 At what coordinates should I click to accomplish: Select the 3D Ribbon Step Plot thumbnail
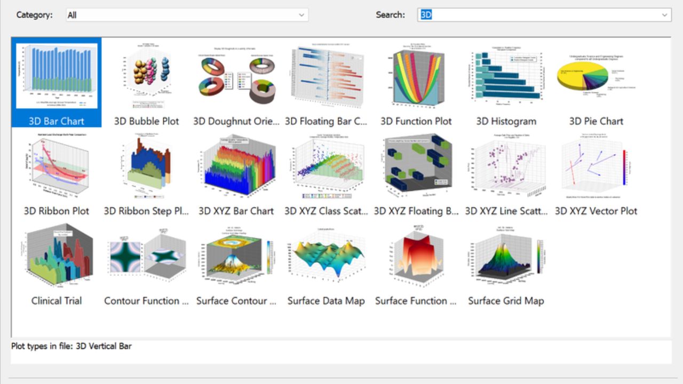(x=147, y=166)
